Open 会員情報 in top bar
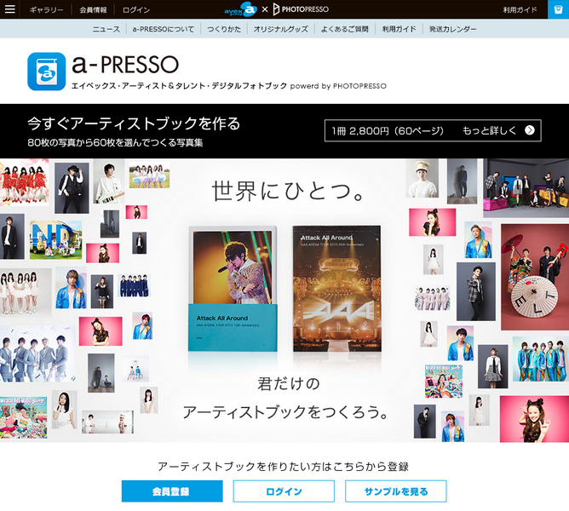The width and height of the screenshot is (569, 511). click(93, 10)
